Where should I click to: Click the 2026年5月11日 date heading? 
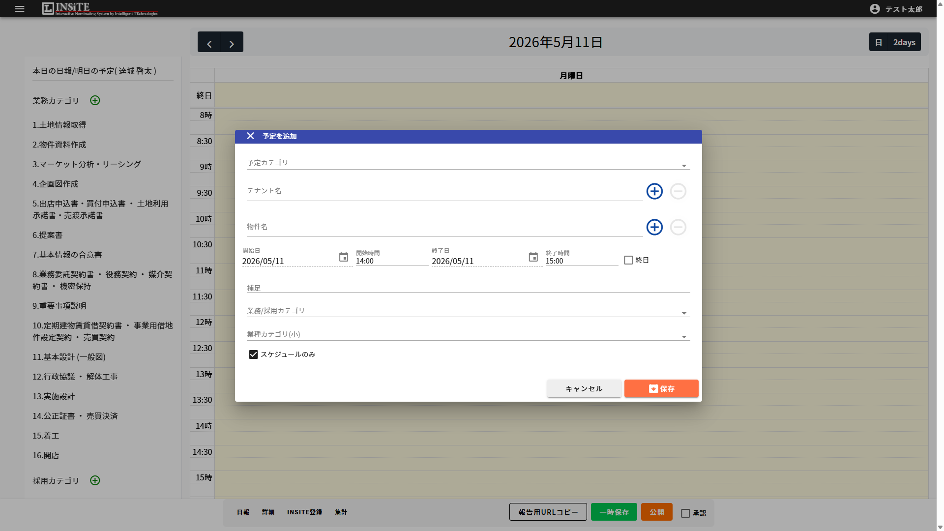[x=556, y=42]
